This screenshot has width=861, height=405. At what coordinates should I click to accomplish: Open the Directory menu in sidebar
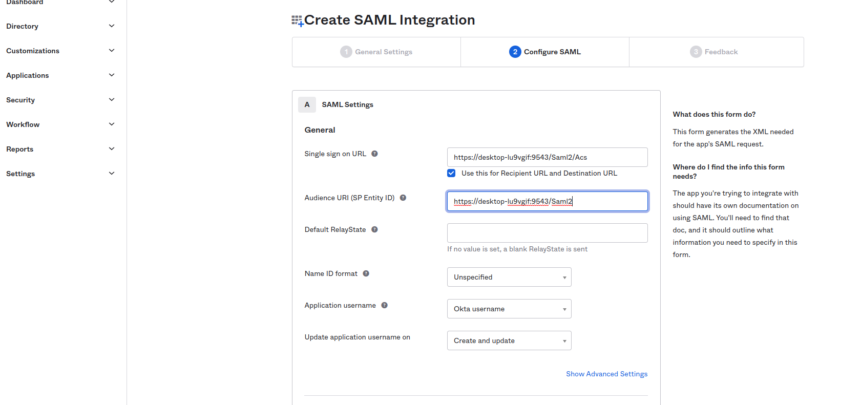[x=22, y=26]
